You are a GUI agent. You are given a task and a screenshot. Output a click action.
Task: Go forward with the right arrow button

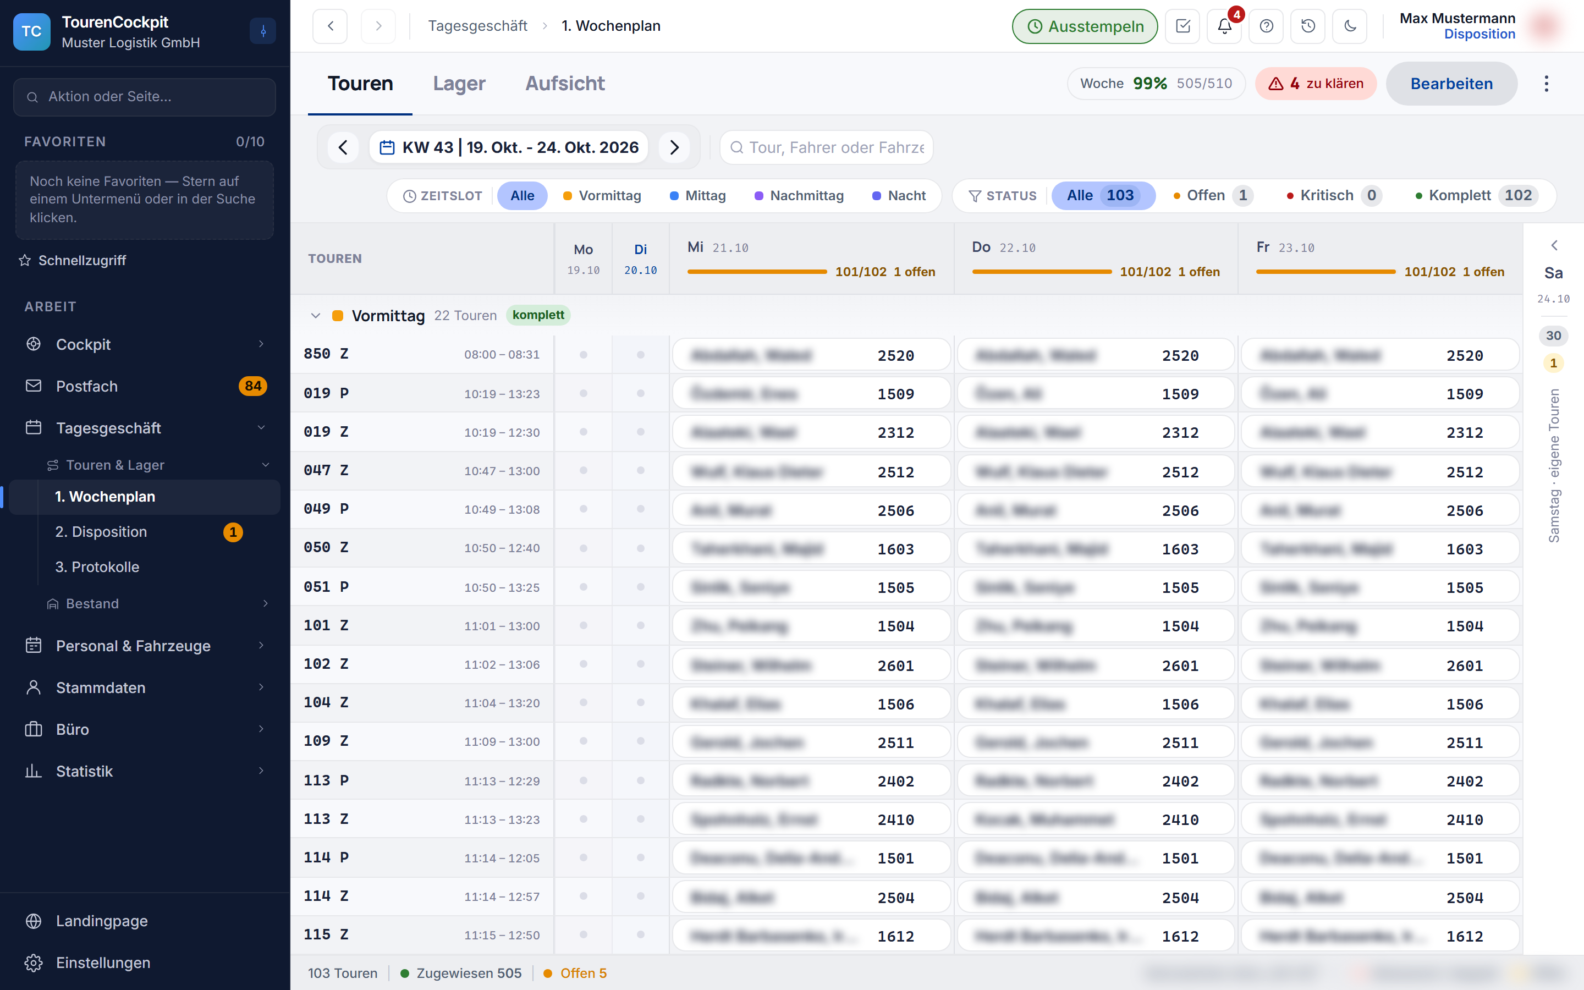coord(378,26)
